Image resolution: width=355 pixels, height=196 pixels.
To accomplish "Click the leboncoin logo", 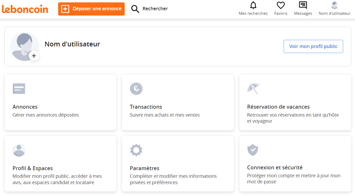I will 25,9.
